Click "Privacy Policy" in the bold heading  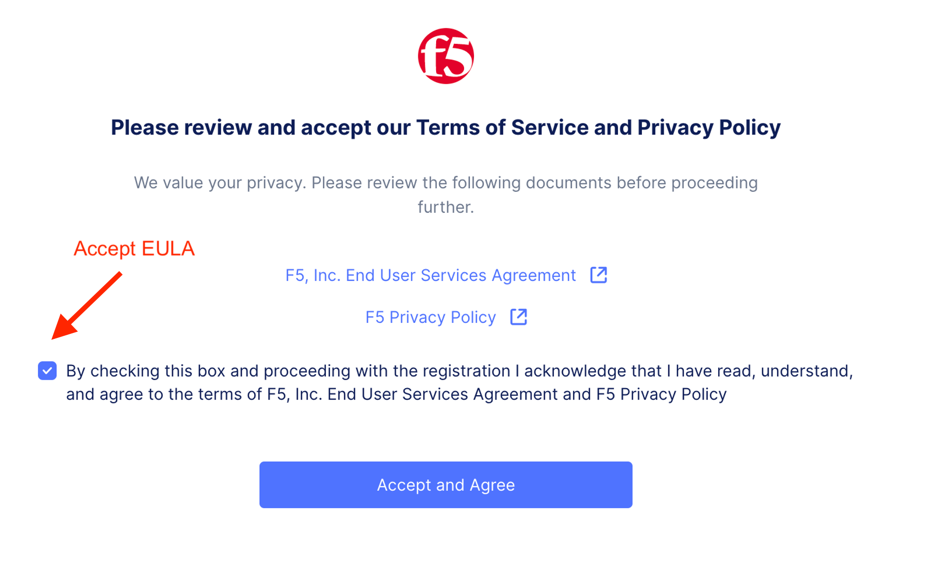tap(708, 128)
